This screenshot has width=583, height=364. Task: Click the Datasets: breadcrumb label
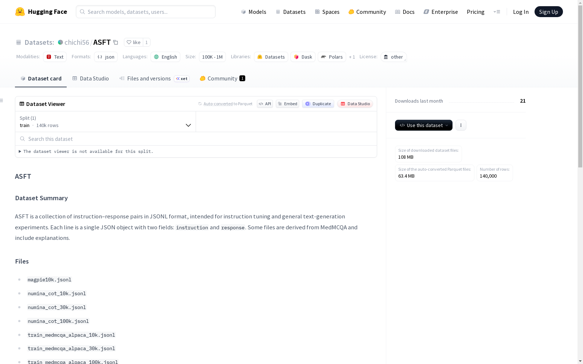click(x=39, y=42)
